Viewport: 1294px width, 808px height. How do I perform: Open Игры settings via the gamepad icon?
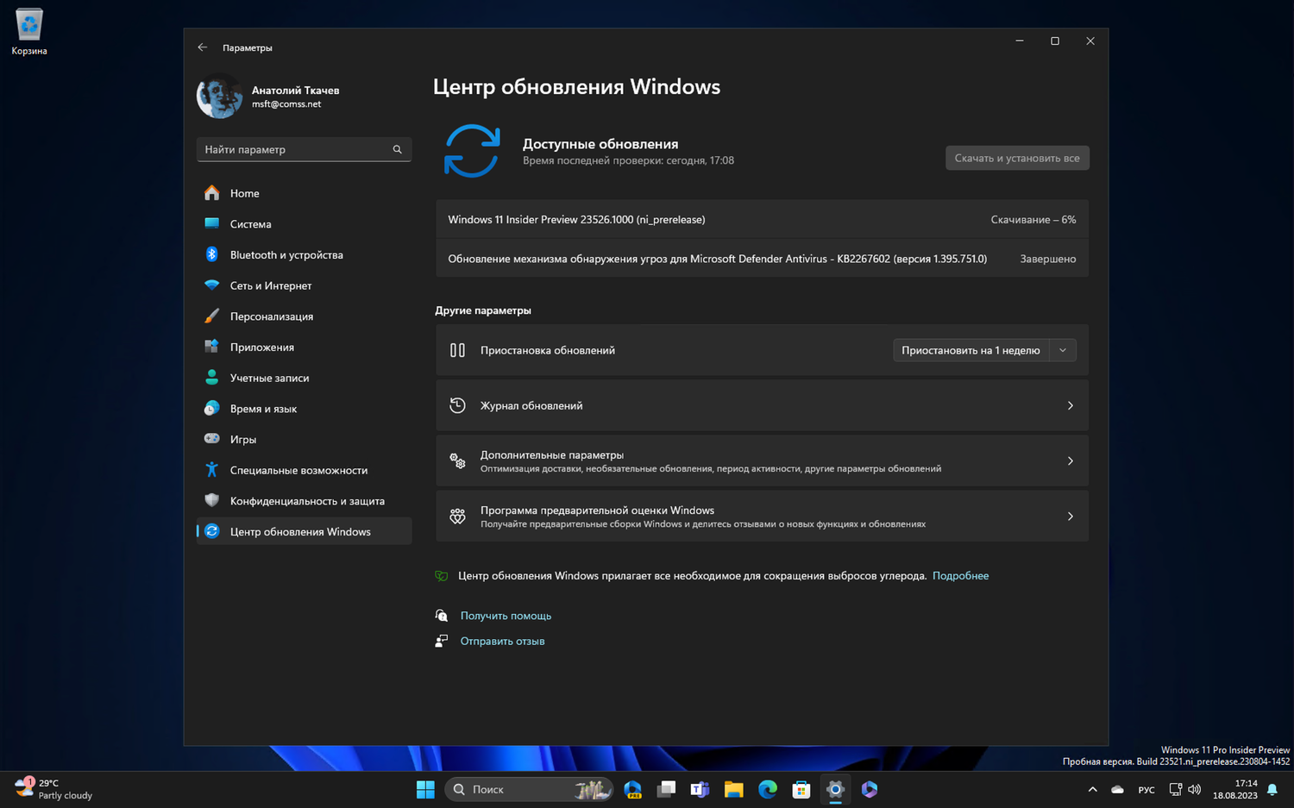click(212, 439)
